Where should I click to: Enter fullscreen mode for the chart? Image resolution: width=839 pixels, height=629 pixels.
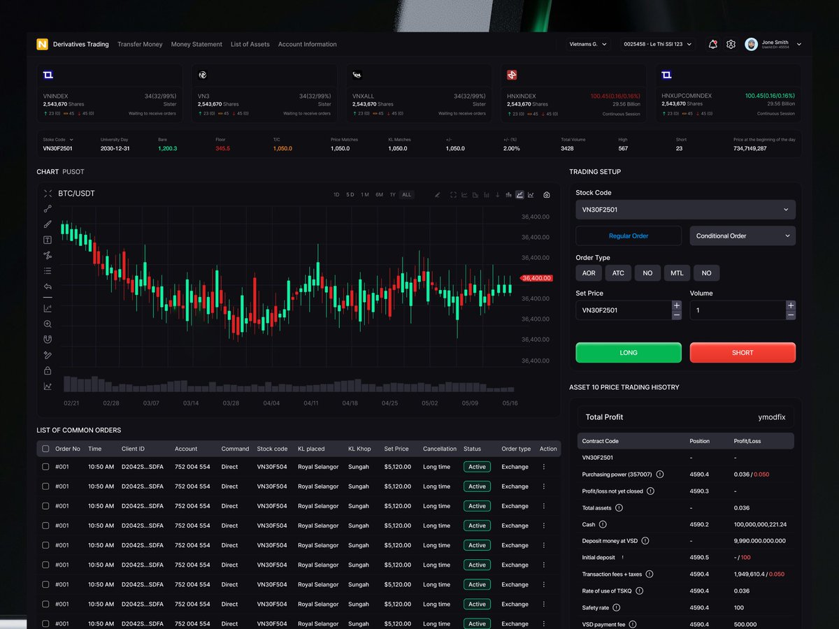[x=453, y=195]
